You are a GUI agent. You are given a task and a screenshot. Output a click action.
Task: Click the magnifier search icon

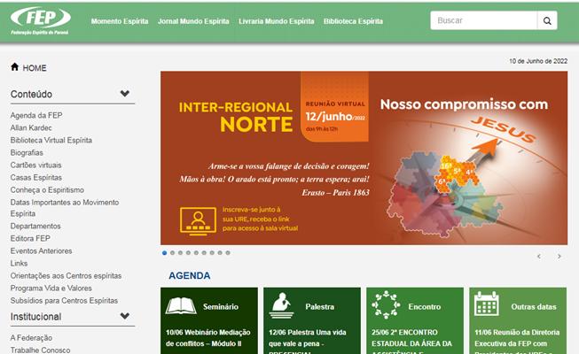[x=547, y=20]
